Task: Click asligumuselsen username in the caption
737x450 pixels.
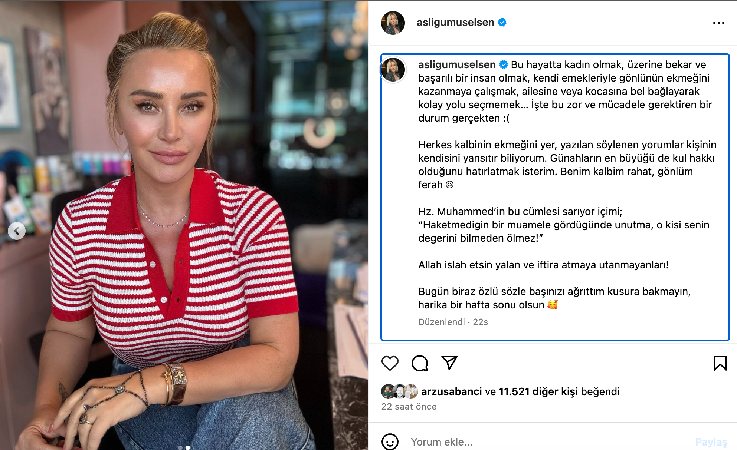Action: [457, 64]
